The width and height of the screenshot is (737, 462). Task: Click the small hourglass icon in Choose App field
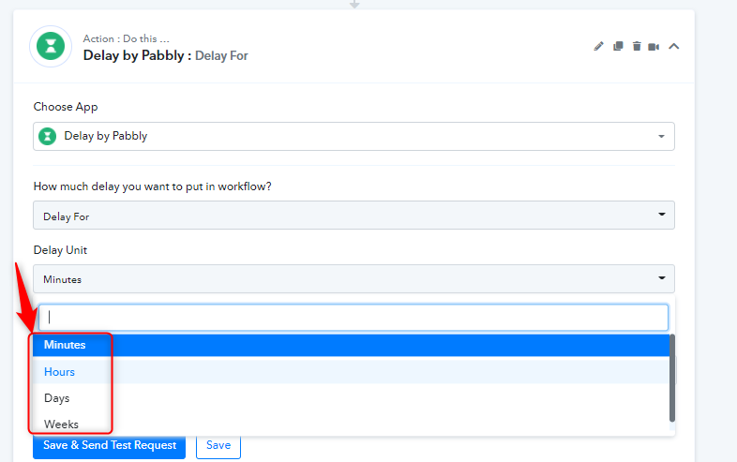47,136
